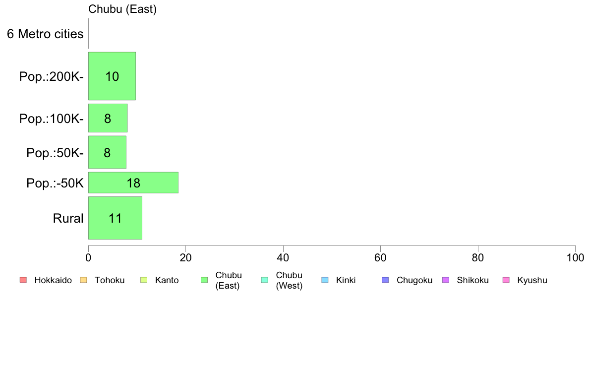Click the Chubu (East) green legend swatch
Image resolution: width=589 pixels, height=365 pixels.
pyautogui.click(x=204, y=280)
